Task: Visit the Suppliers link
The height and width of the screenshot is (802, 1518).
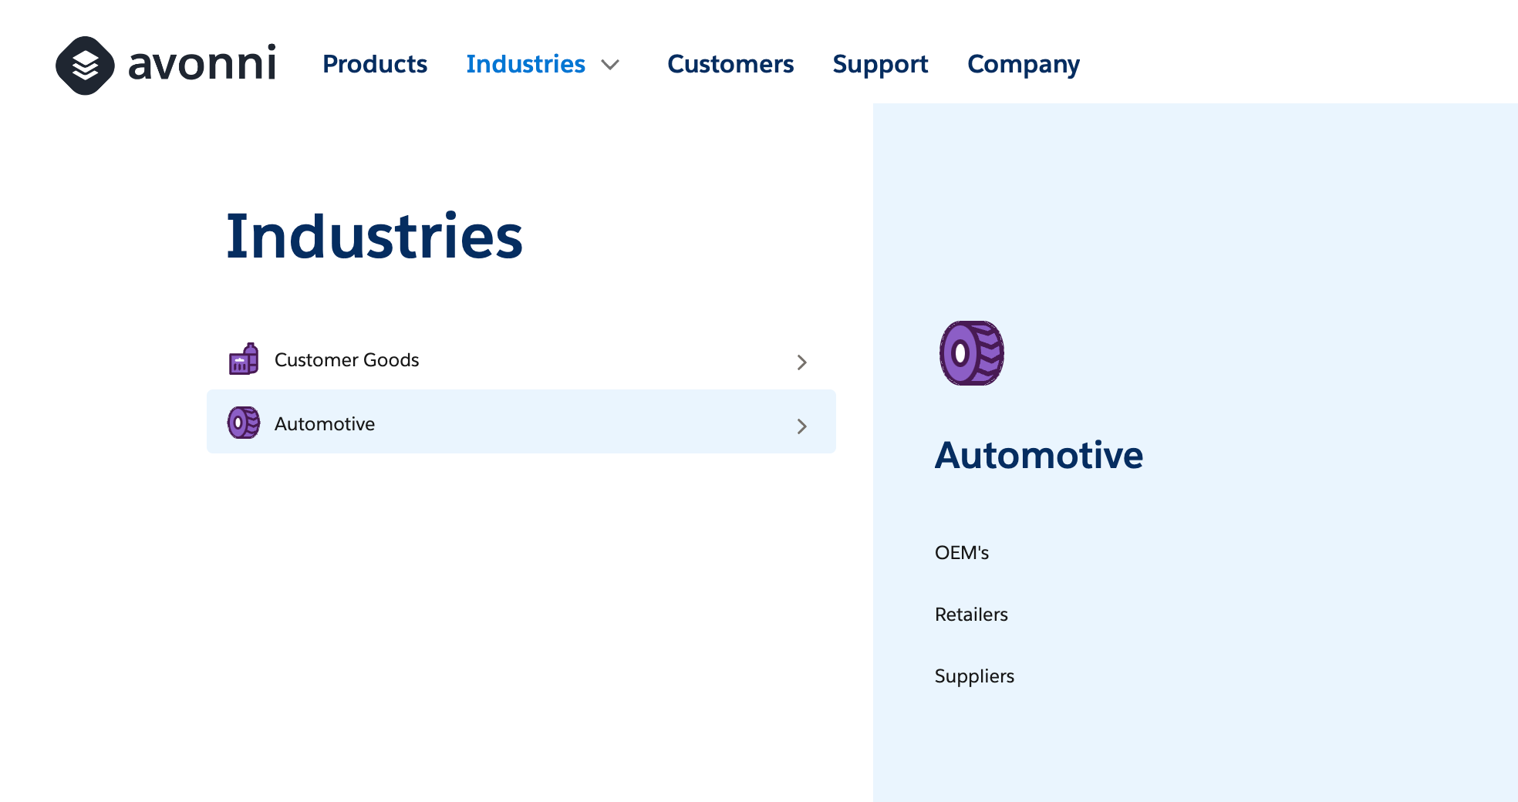Action: (x=974, y=676)
